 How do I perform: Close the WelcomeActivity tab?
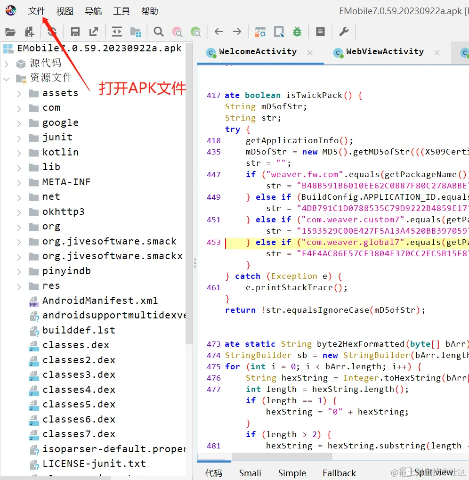tap(310, 53)
